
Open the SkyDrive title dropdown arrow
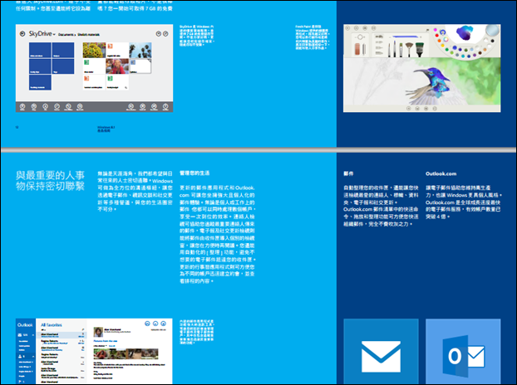click(x=54, y=35)
